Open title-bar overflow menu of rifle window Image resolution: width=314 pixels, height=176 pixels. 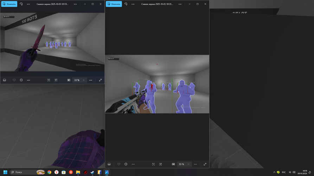[x=180, y=4]
